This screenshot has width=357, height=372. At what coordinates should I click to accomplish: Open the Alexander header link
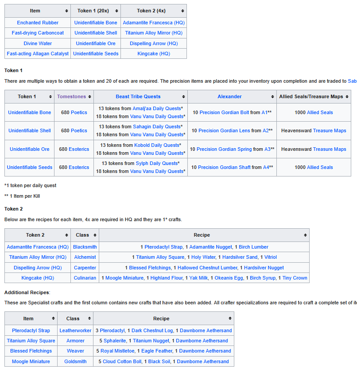coord(229,96)
